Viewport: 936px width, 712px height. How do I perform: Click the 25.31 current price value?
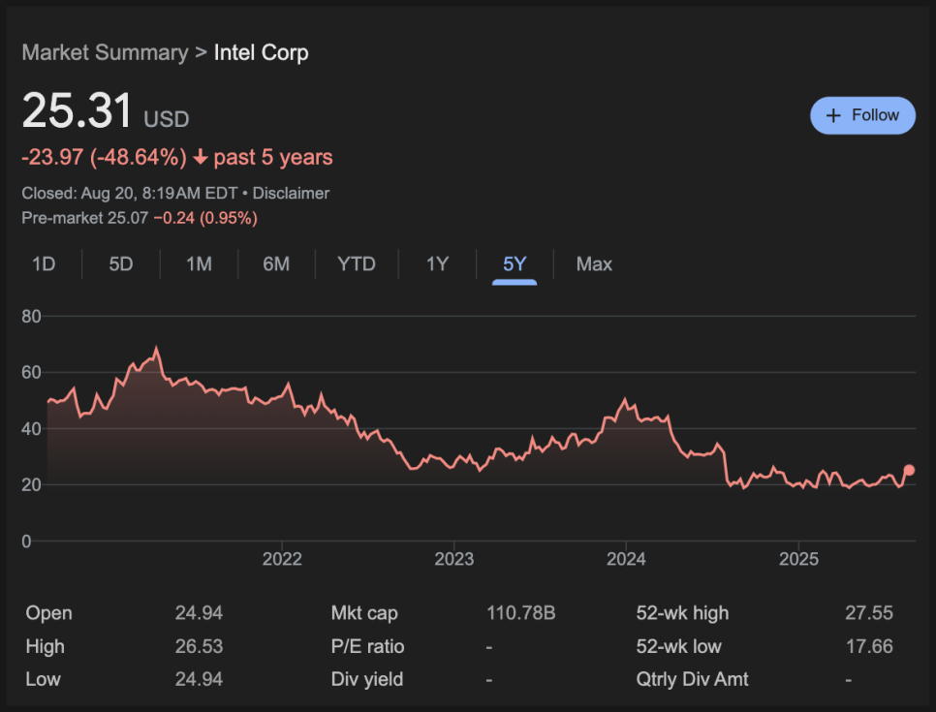(x=77, y=110)
